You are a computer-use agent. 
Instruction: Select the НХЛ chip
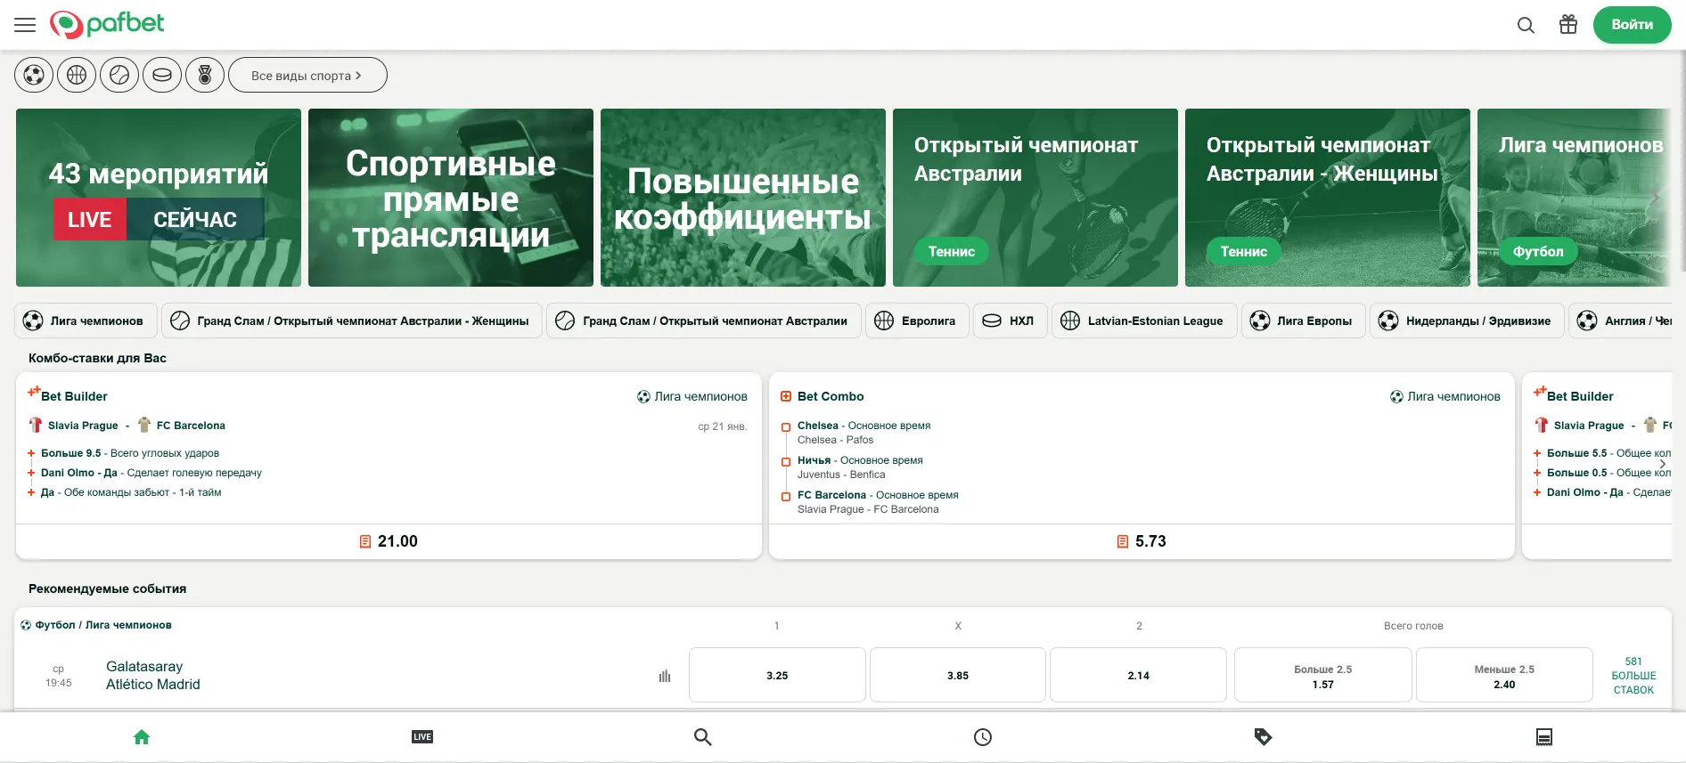pos(1010,321)
